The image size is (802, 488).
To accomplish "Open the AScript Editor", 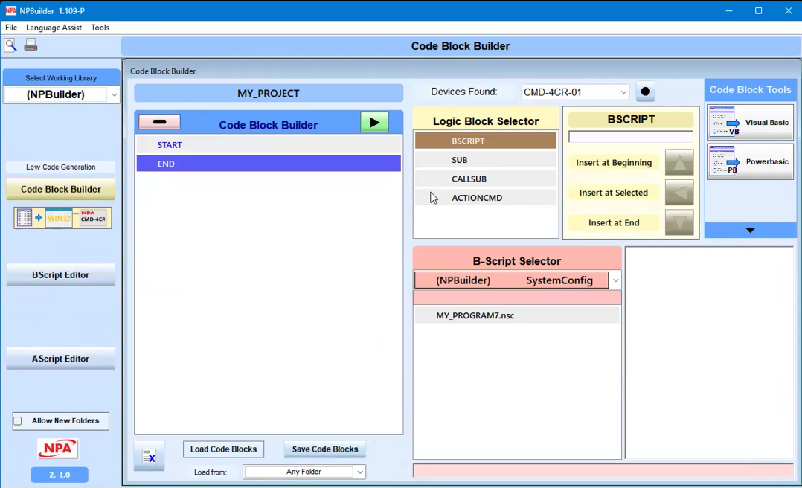I will 61,359.
